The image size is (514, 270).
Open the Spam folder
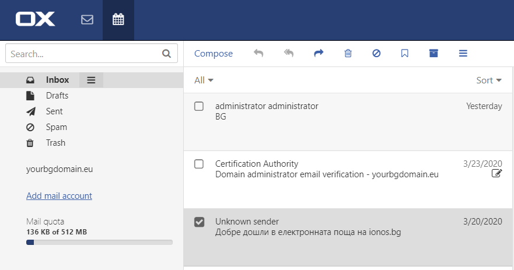click(57, 127)
